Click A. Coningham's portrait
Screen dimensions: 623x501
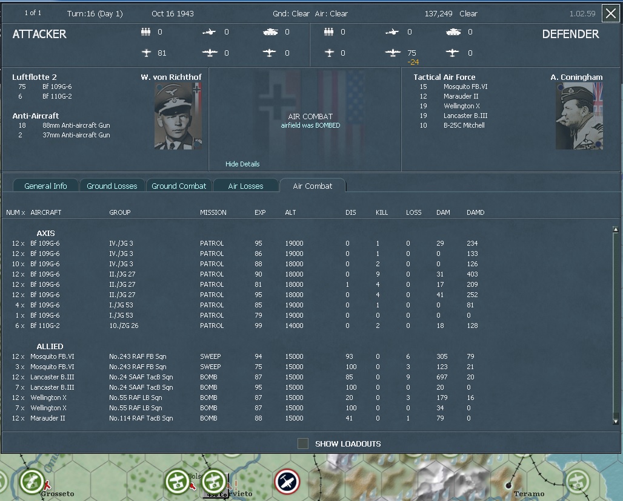tap(578, 115)
